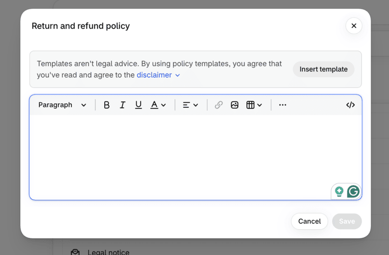Screen dimensions: 389x255
Task: Open insert table dropdown
Action: (x=254, y=105)
